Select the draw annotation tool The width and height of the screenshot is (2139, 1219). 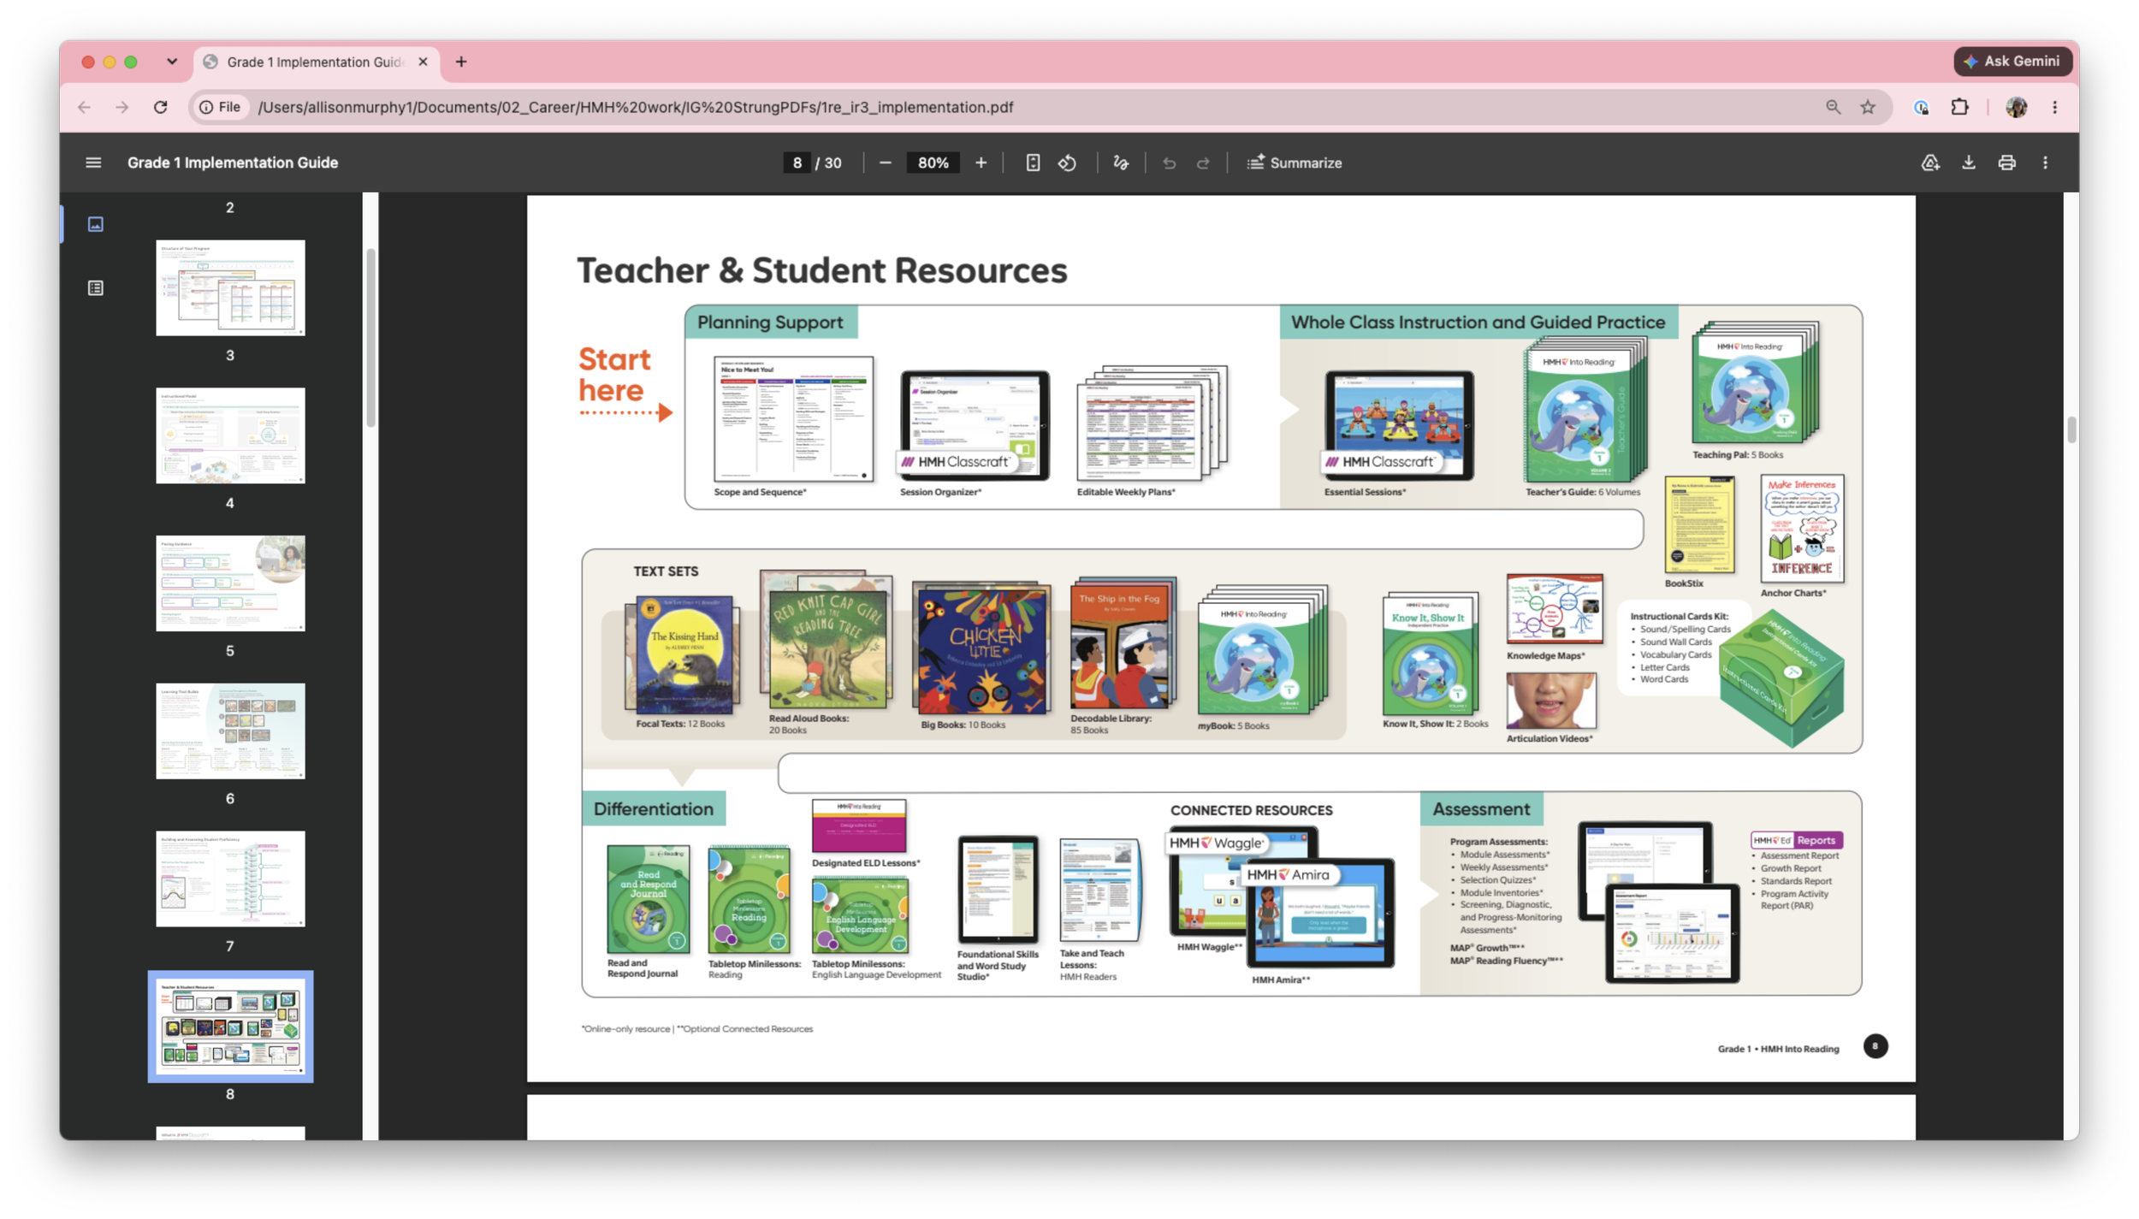point(1121,163)
